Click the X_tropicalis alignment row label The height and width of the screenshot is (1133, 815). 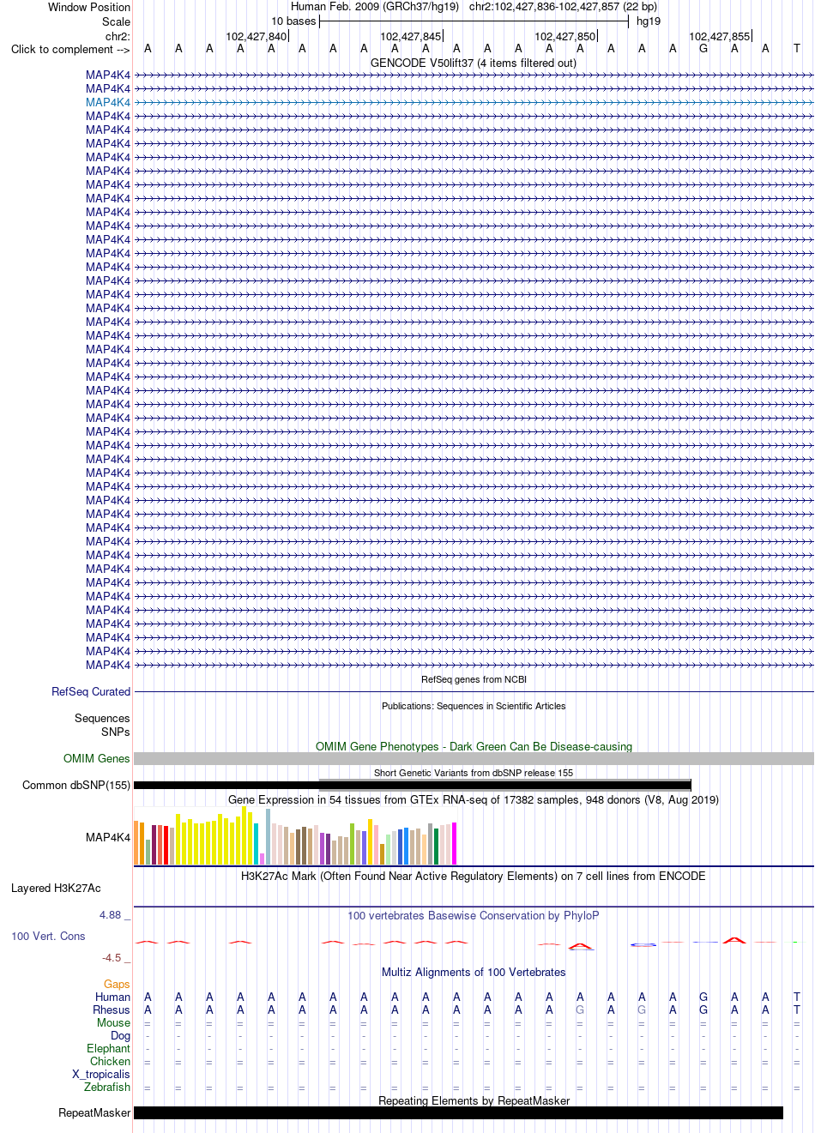[x=101, y=1074]
